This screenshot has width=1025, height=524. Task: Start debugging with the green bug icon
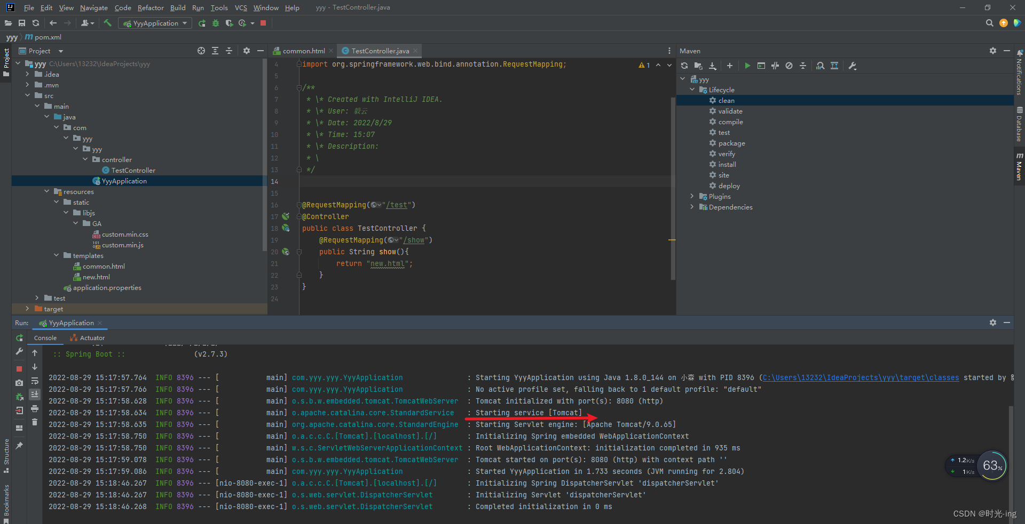click(x=216, y=23)
